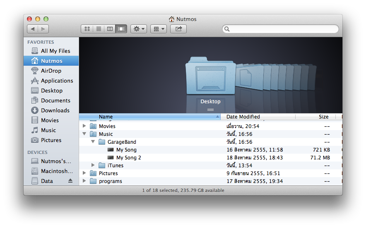The height and width of the screenshot is (228, 366).
Task: Open AirDrop in the sidebar
Action: (x=51, y=71)
